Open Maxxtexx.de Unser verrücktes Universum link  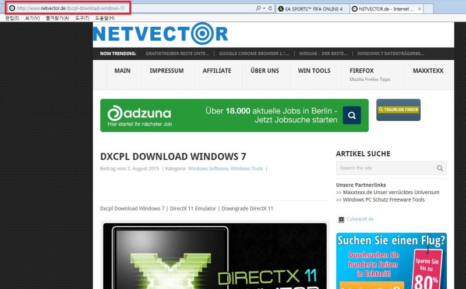click(391, 192)
